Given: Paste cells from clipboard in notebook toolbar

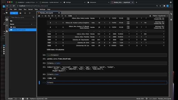Looking at the screenshot, I should click(52, 16).
